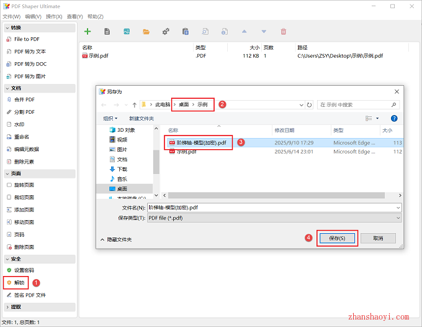Select 桌面 in dialog navigation tree
This screenshot has width=422, height=327.
click(124, 189)
